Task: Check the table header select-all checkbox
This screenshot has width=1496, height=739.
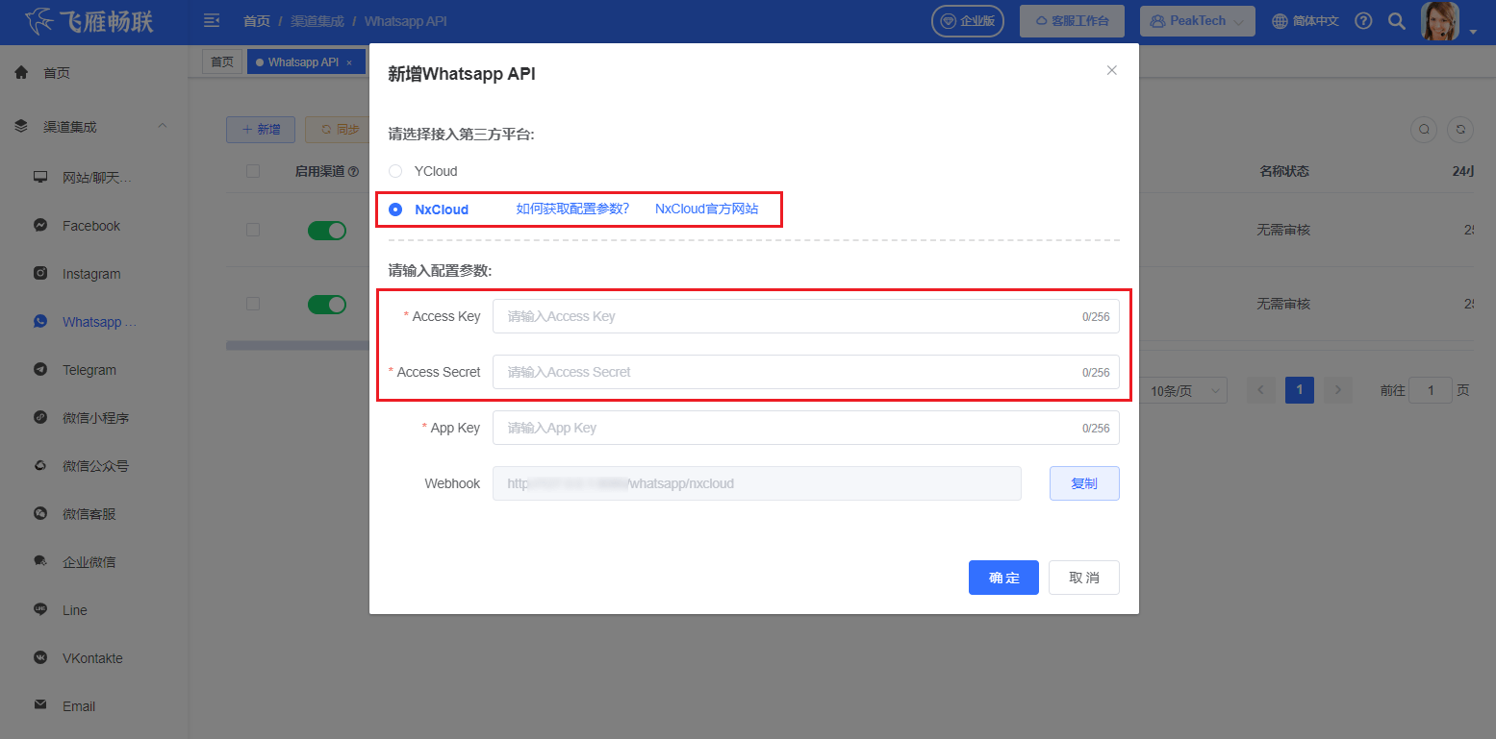Action: (x=253, y=171)
